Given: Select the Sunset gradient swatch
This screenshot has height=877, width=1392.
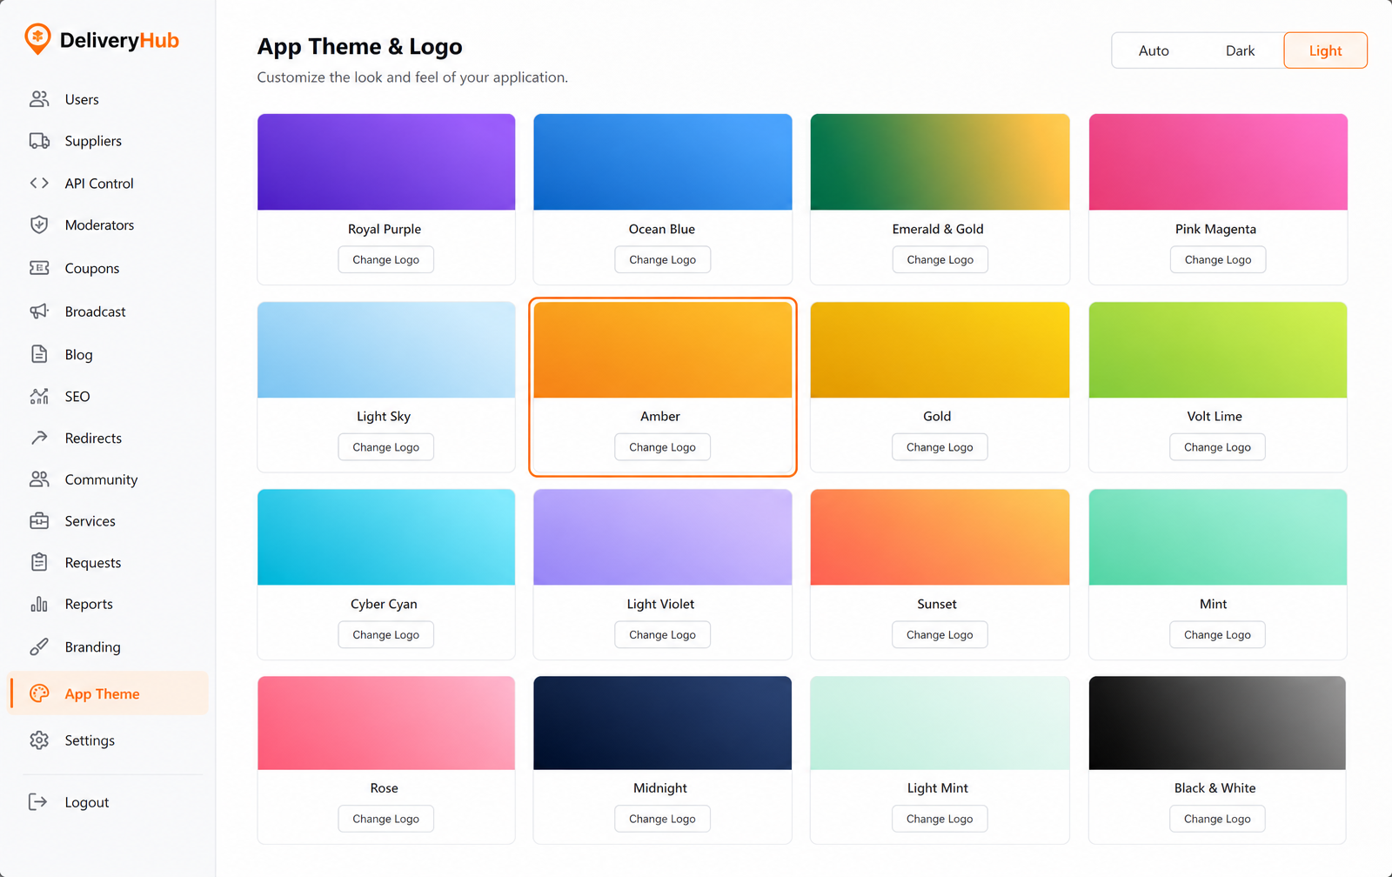Looking at the screenshot, I should (x=940, y=537).
